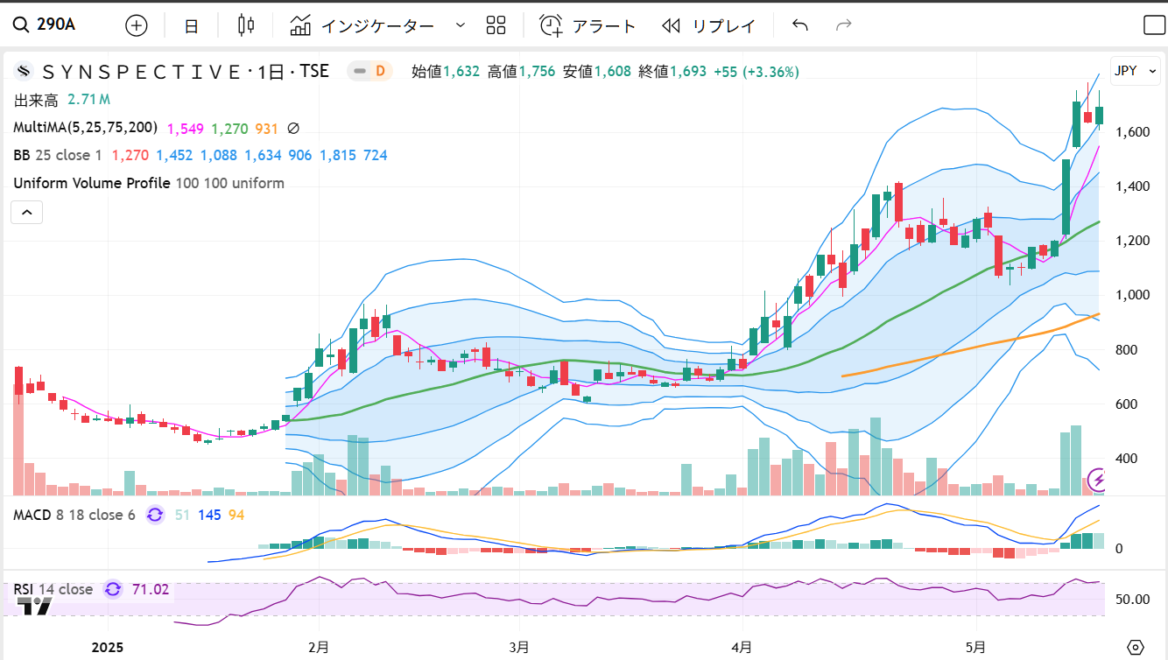This screenshot has width=1168, height=660.
Task: Click BB value 1,815
Action: coord(337,156)
